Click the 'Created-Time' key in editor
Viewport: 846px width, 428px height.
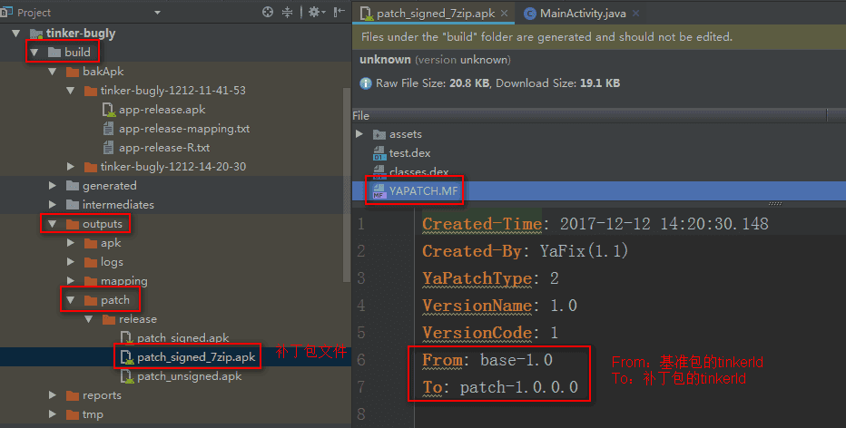pos(482,224)
